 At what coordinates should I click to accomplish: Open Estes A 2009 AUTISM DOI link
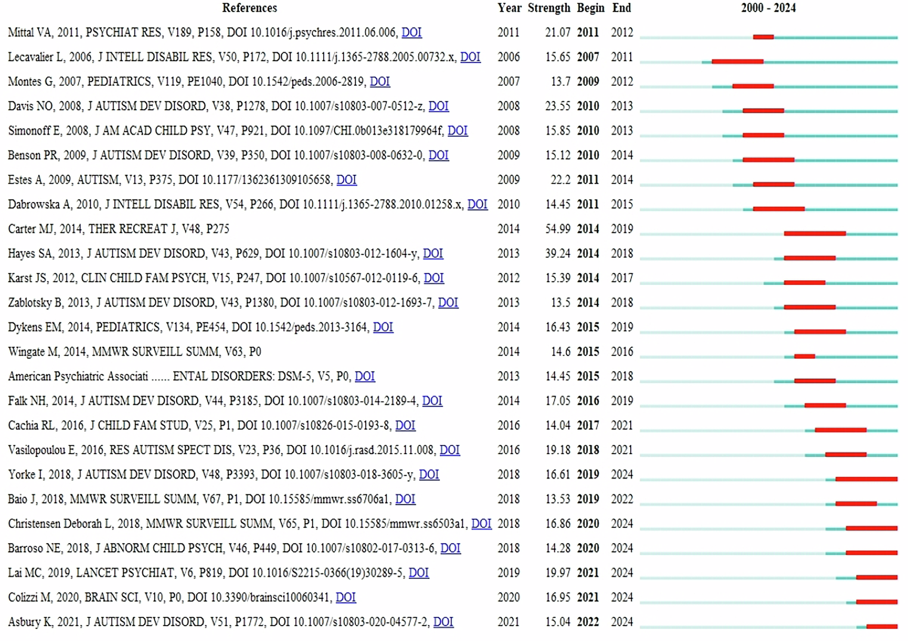pos(346,180)
